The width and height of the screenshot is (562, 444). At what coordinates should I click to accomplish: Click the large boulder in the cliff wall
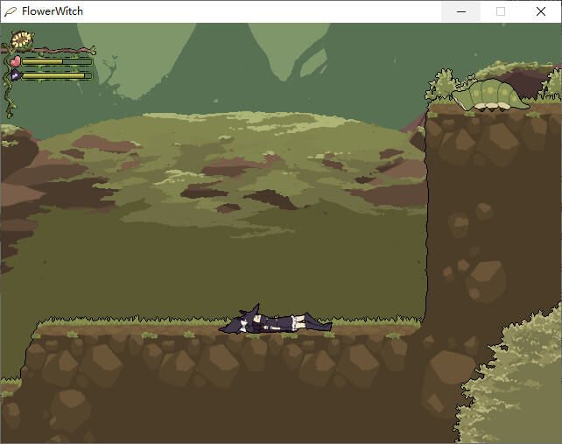click(x=484, y=280)
